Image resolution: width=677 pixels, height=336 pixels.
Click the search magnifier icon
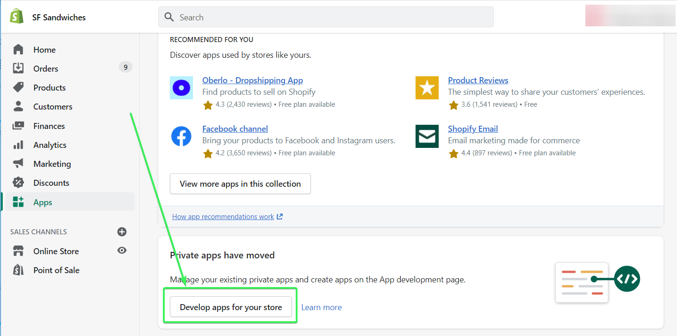pyautogui.click(x=170, y=17)
